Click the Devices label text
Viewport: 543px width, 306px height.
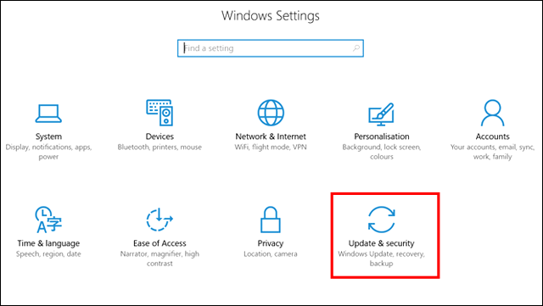tap(160, 136)
